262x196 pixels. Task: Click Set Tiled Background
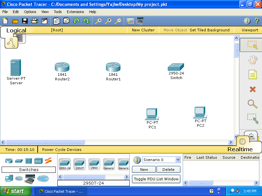point(210,30)
